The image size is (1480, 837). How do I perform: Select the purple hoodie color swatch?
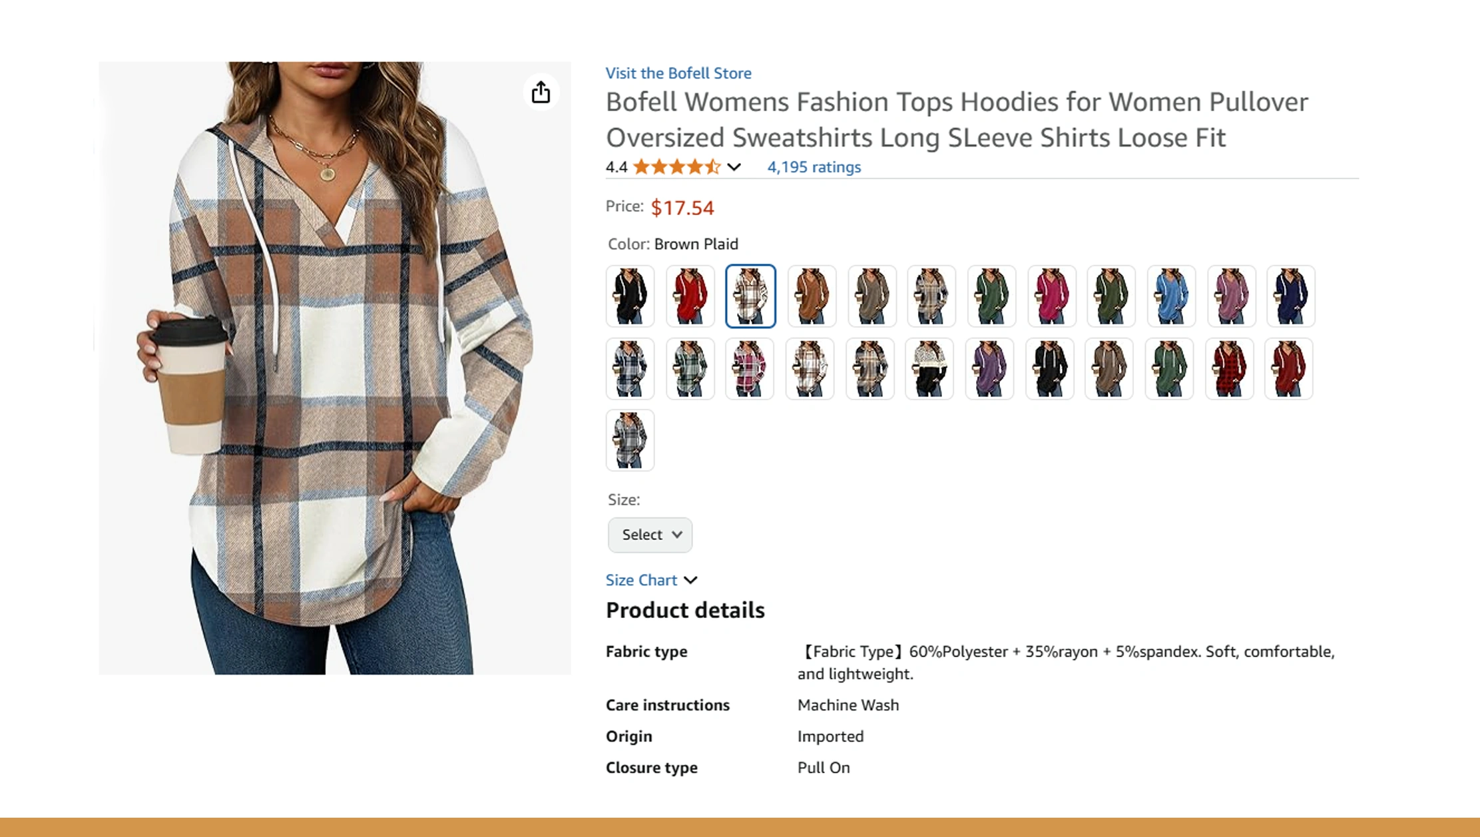989,368
